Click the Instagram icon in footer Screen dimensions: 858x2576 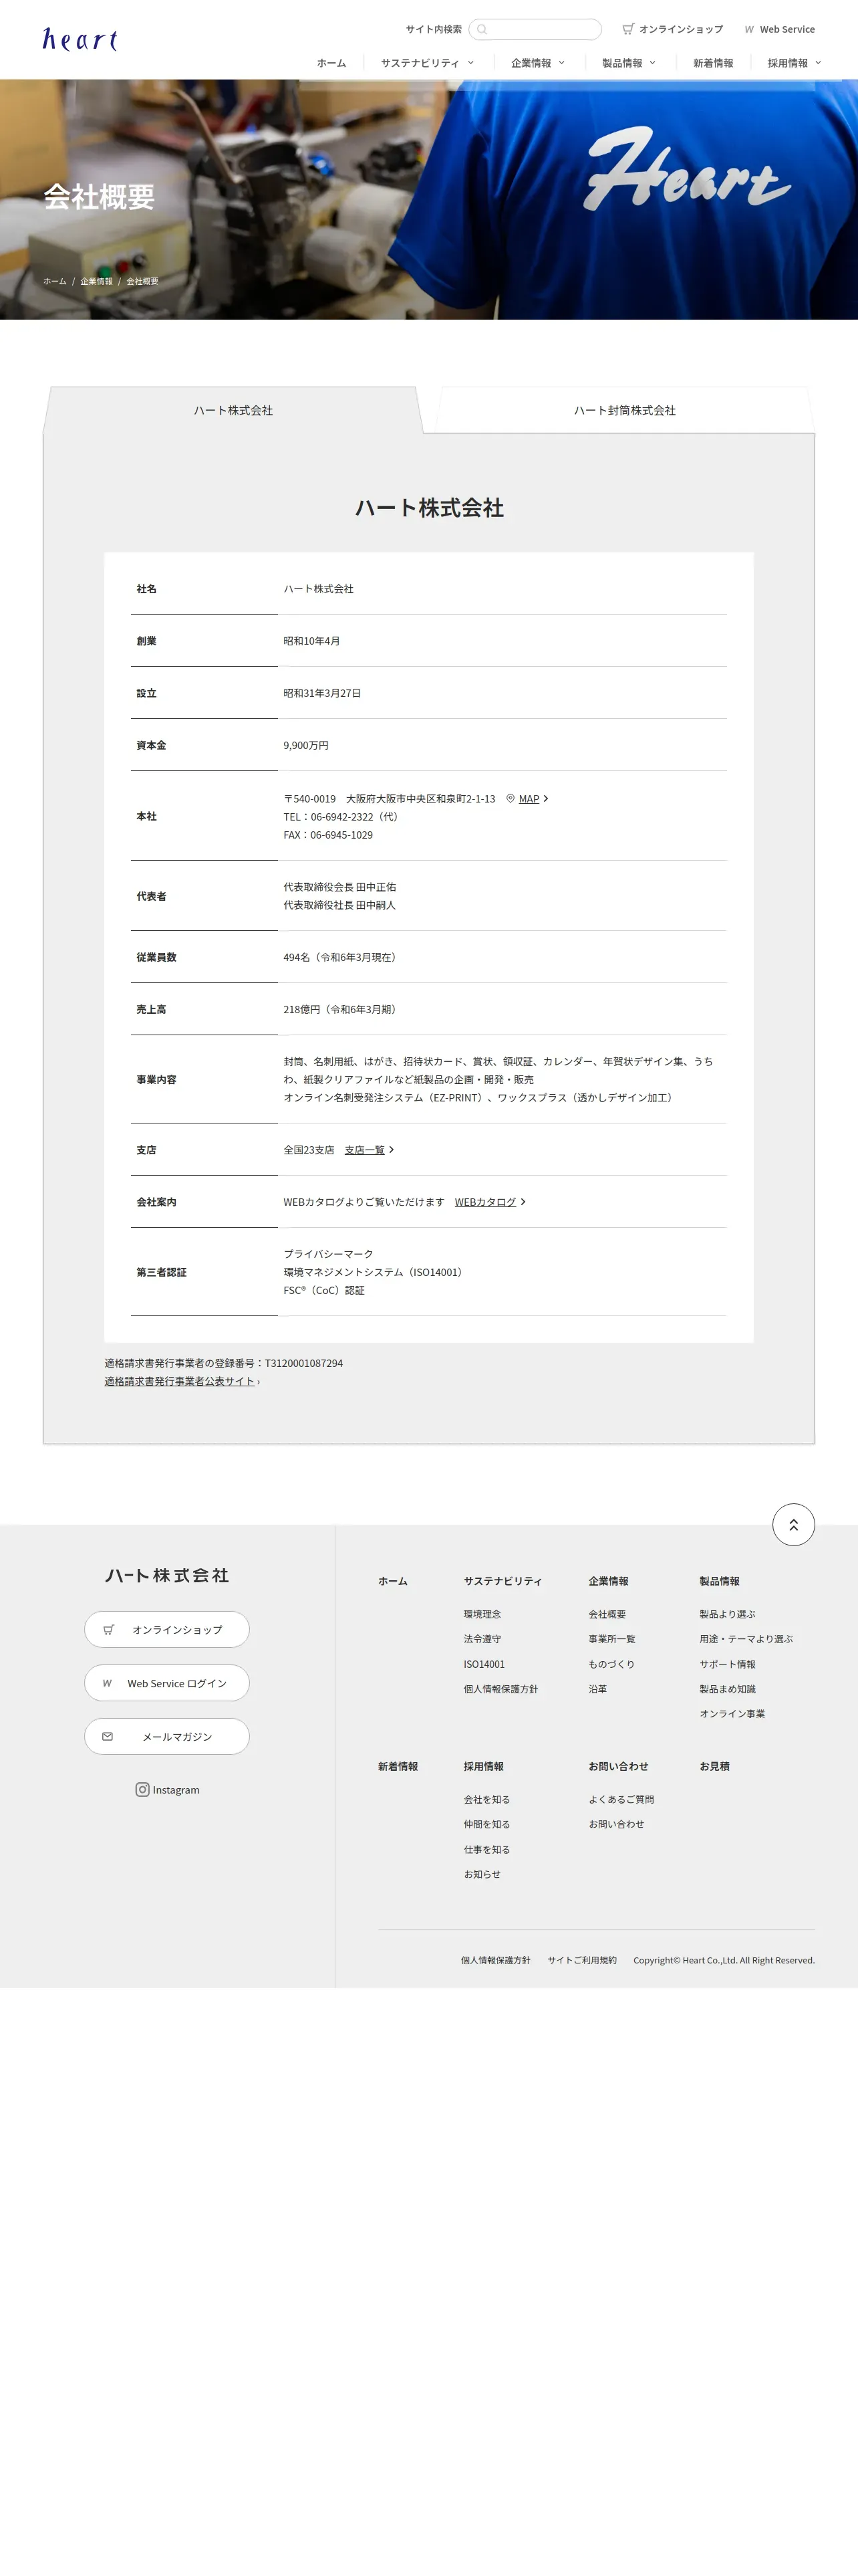143,1789
